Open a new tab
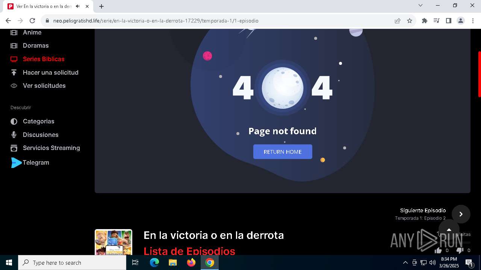This screenshot has width=481, height=270. click(101, 6)
